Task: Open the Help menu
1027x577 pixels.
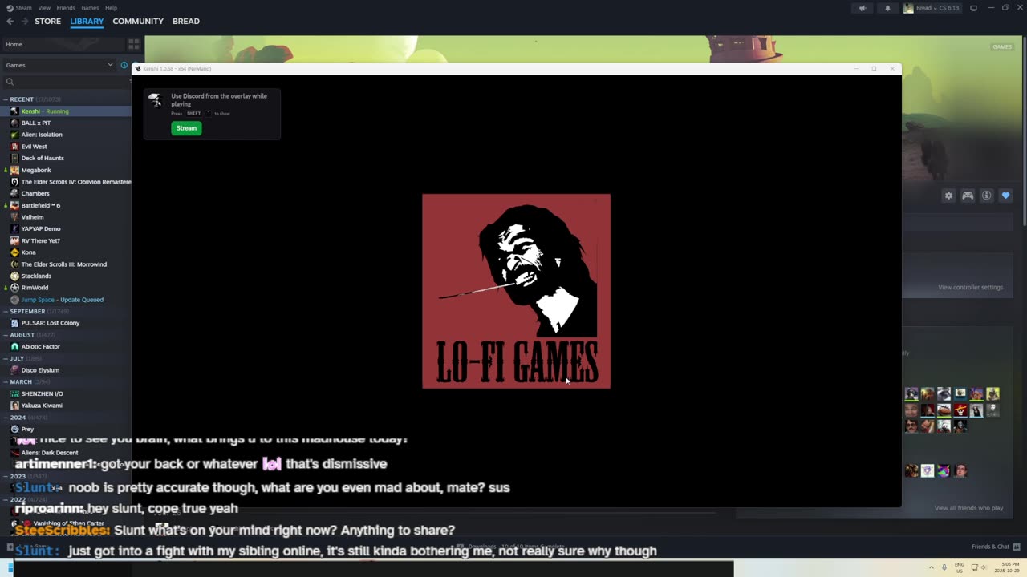Action: pos(111,8)
